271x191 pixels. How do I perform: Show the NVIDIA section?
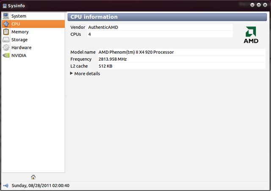point(19,56)
